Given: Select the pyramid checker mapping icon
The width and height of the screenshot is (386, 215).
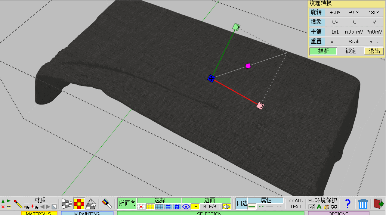Looking at the screenshot, I should pyautogui.click(x=91, y=203).
